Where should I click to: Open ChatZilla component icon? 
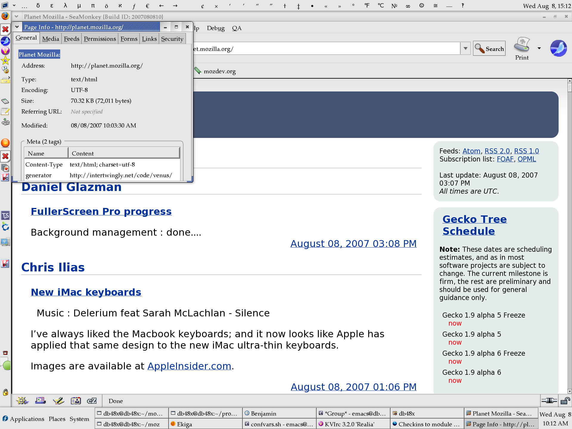[x=92, y=401]
